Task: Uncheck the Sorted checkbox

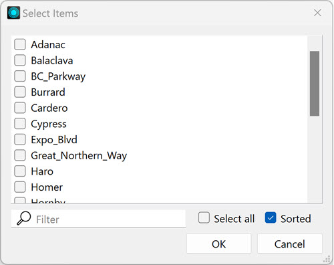Action: click(271, 217)
